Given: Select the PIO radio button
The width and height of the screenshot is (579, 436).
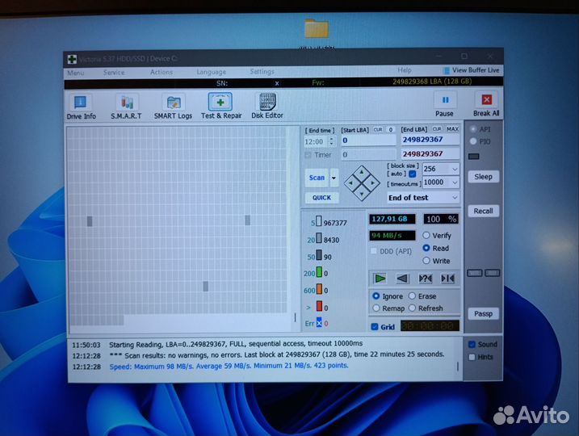Looking at the screenshot, I should (473, 141).
